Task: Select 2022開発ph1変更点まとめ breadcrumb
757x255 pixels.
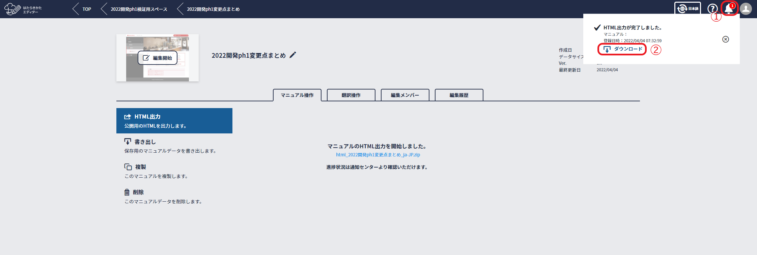Action: point(213,9)
